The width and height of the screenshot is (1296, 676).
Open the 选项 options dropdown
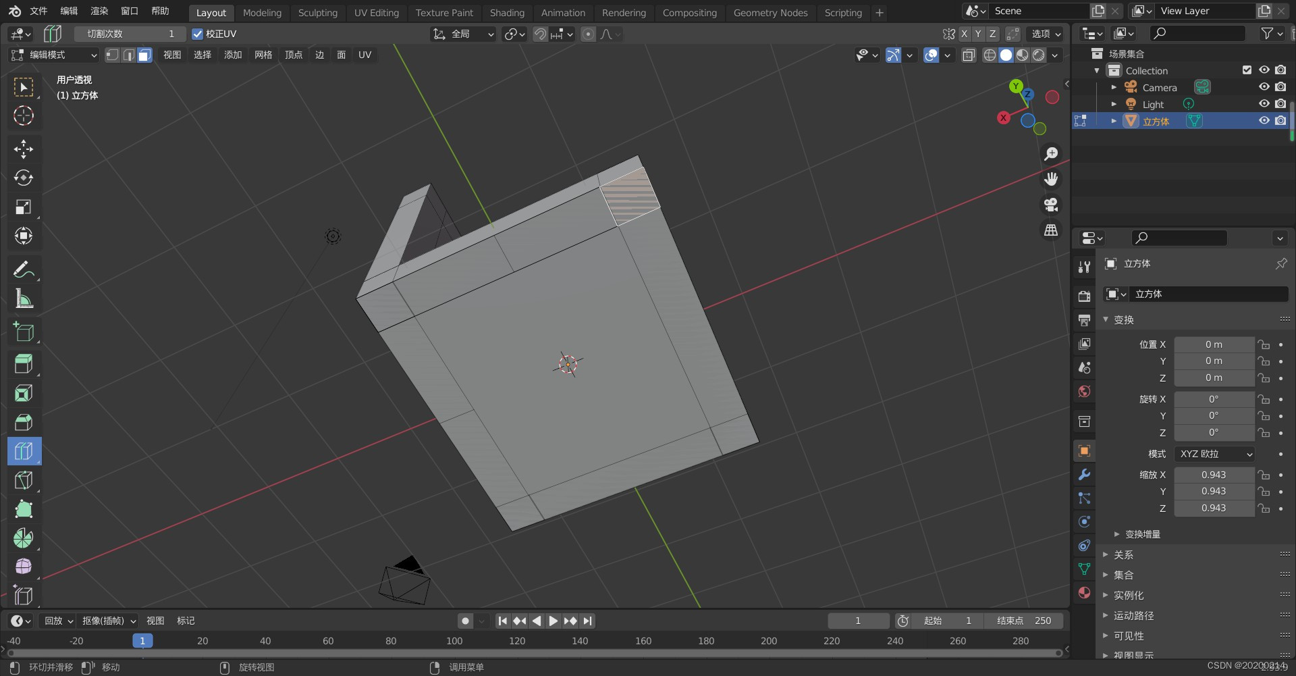(1046, 34)
